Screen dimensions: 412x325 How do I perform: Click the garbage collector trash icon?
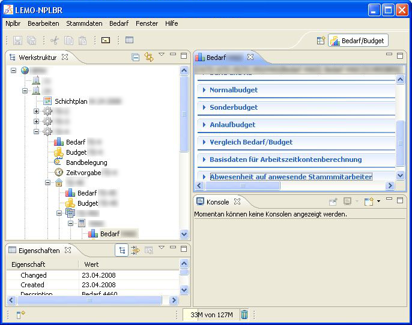tap(244, 315)
